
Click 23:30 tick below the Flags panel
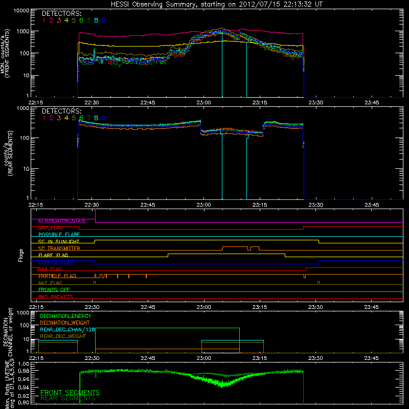[315, 307]
